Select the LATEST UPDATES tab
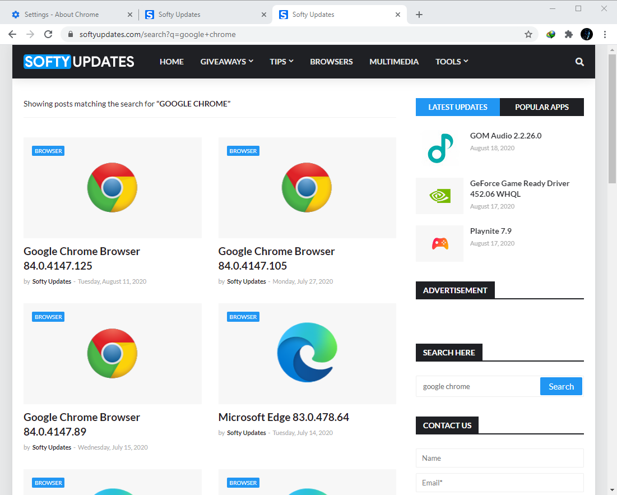The image size is (617, 495). 458,107
